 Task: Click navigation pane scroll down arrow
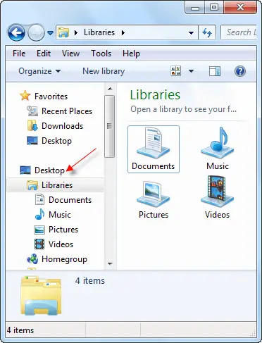point(110,263)
